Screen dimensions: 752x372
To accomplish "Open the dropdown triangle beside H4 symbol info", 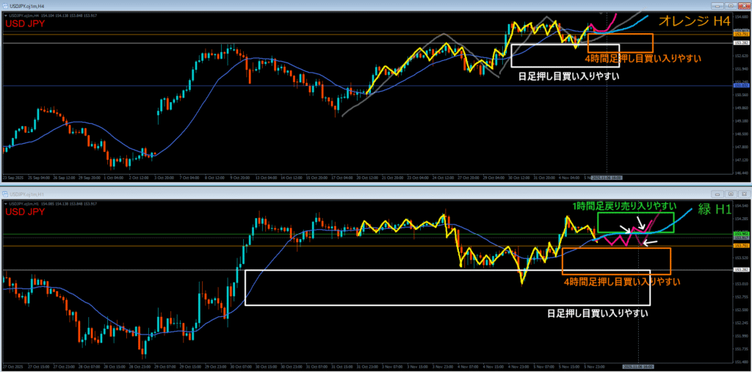I will 6,15.
